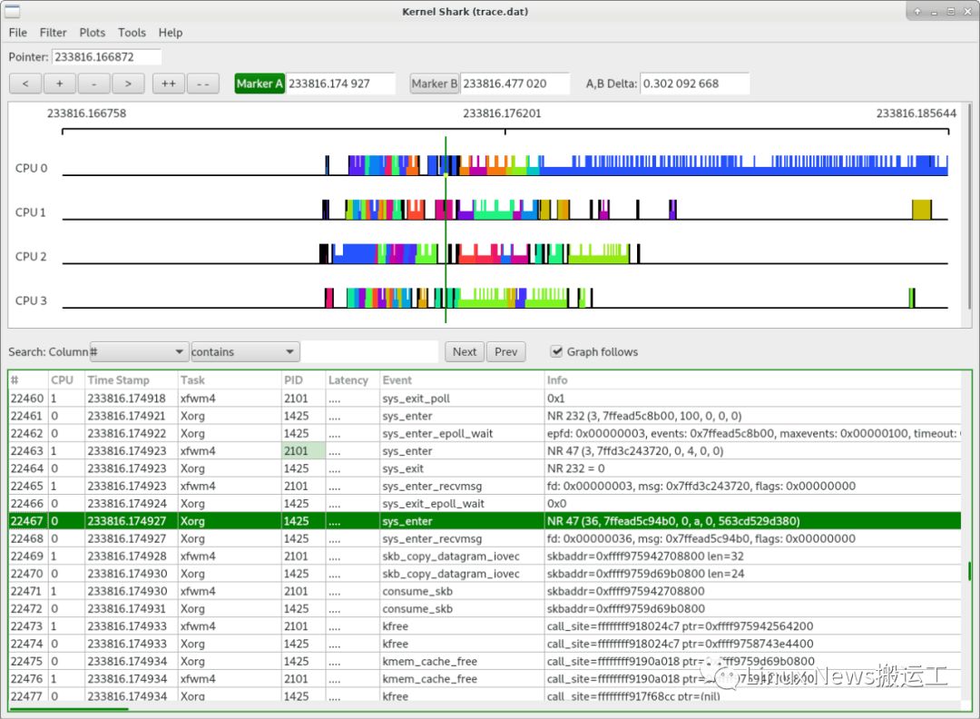Toggle the Graph follows checkbox
980x719 pixels.
[556, 351]
